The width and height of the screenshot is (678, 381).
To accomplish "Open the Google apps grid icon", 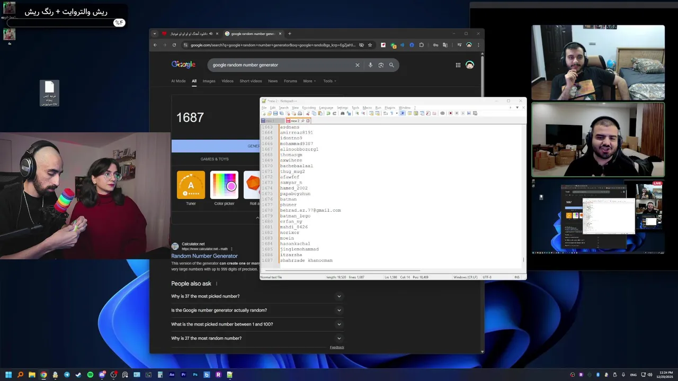I will (x=458, y=65).
